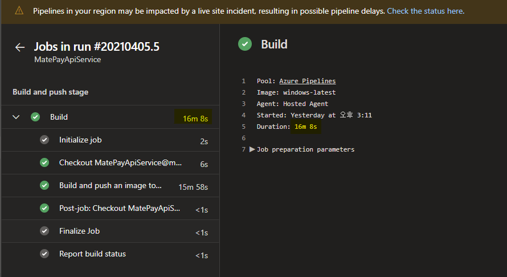
Task: Click the 16m 8s duration in log
Action: (305, 127)
